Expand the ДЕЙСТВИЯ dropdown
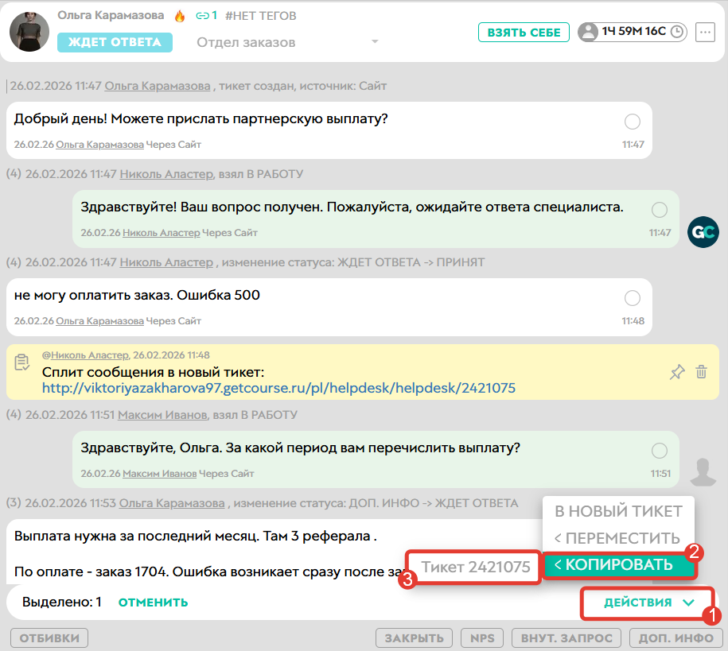The width and height of the screenshot is (728, 651). pos(648,603)
